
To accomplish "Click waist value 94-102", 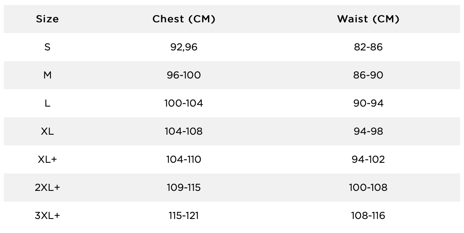I will [x=368, y=159].
